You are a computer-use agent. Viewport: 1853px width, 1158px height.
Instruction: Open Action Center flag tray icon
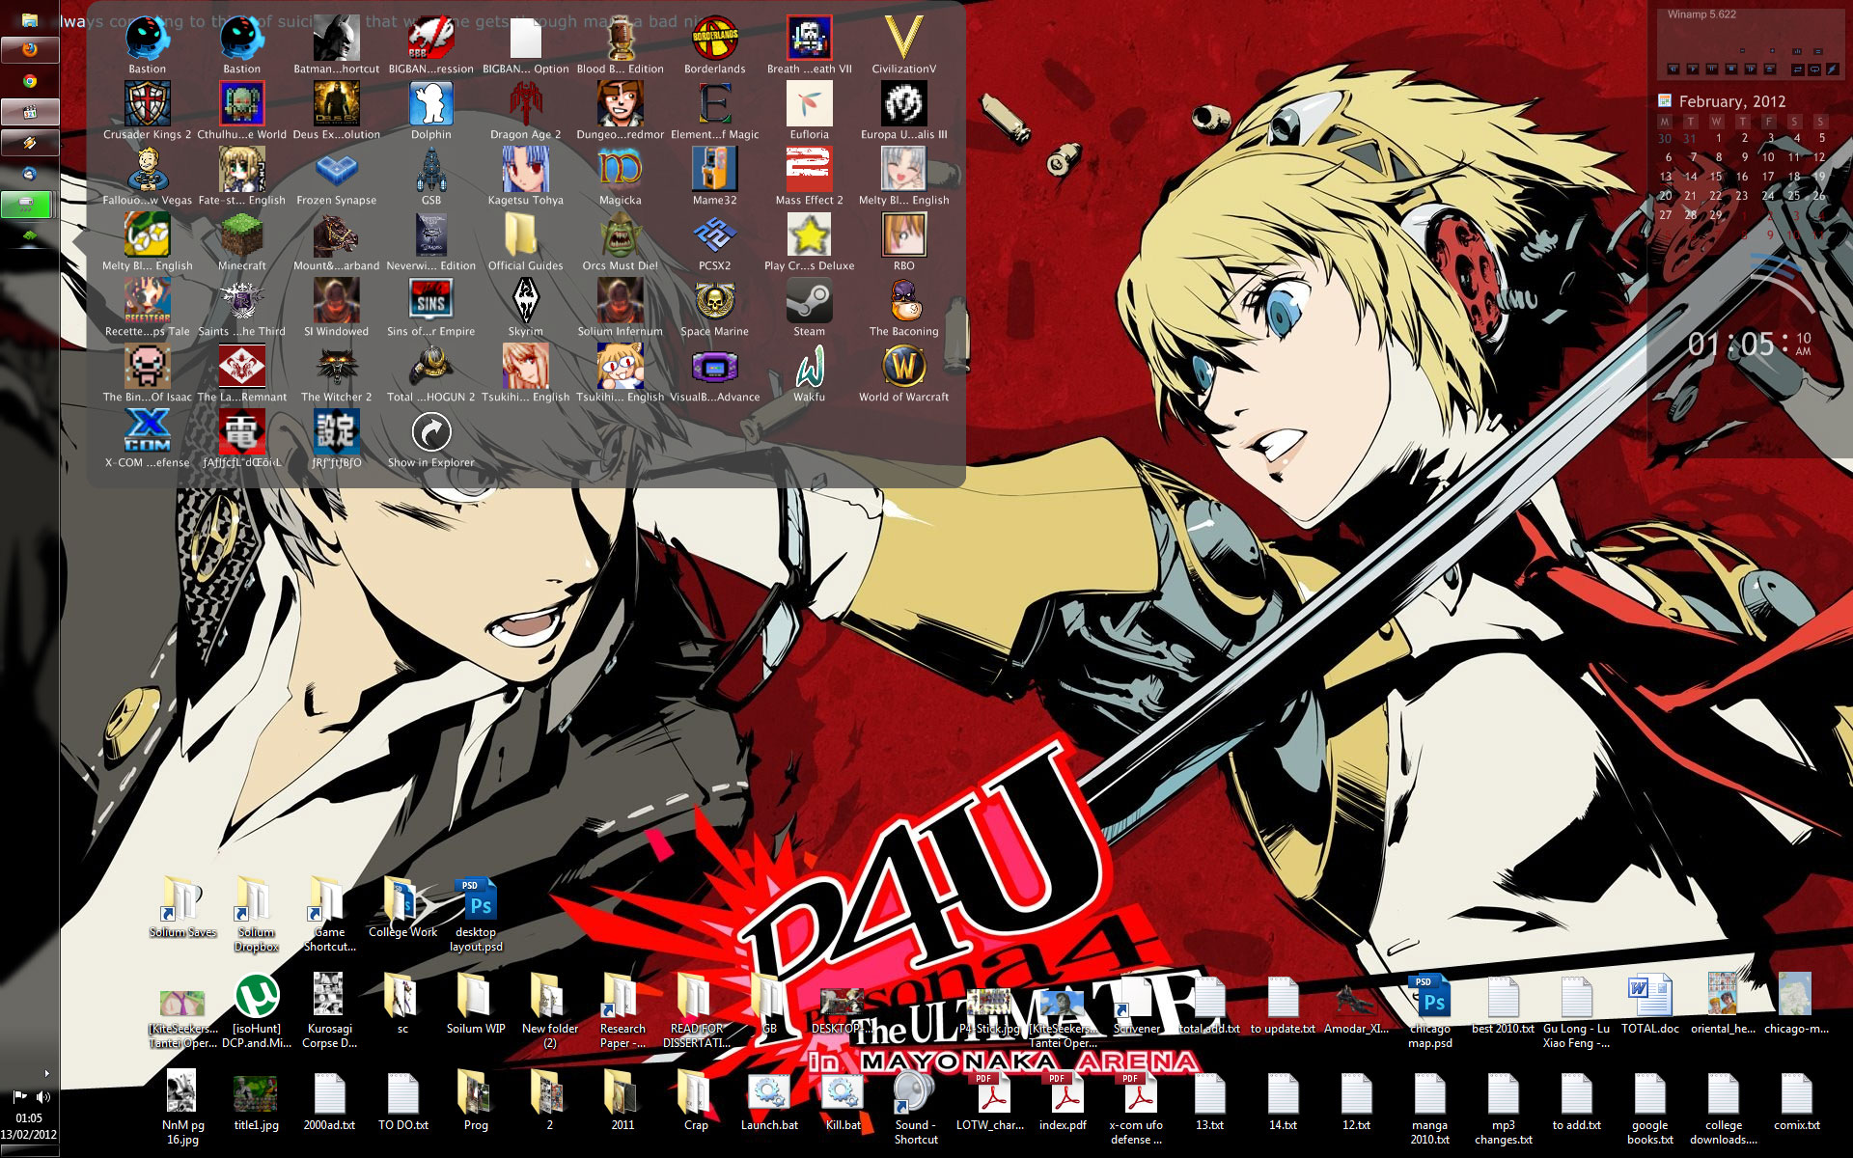point(19,1097)
